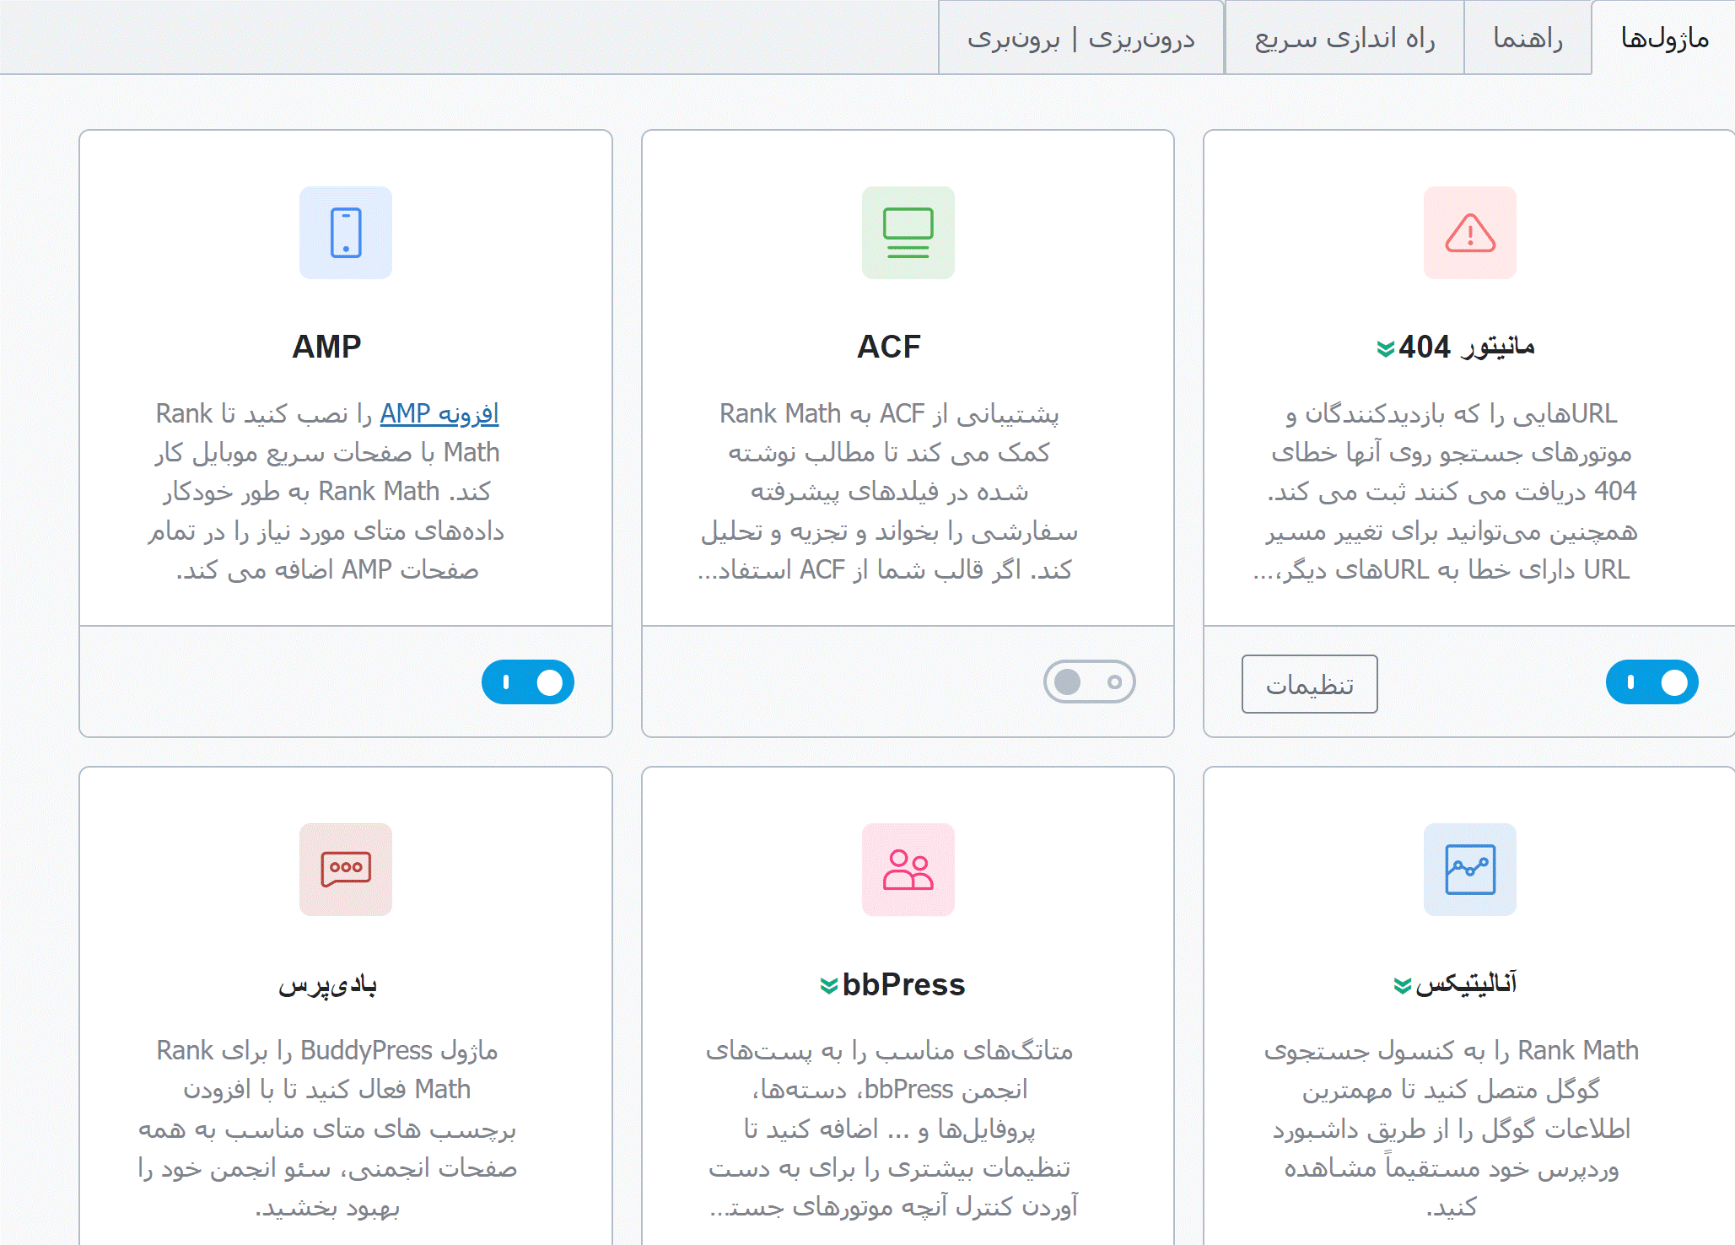The height and width of the screenshot is (1245, 1735).
Task: Click the bbPress card title
Action: click(x=903, y=984)
